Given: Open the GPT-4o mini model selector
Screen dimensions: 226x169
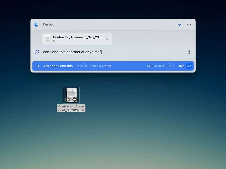Looking at the screenshot, I should click(155, 66).
